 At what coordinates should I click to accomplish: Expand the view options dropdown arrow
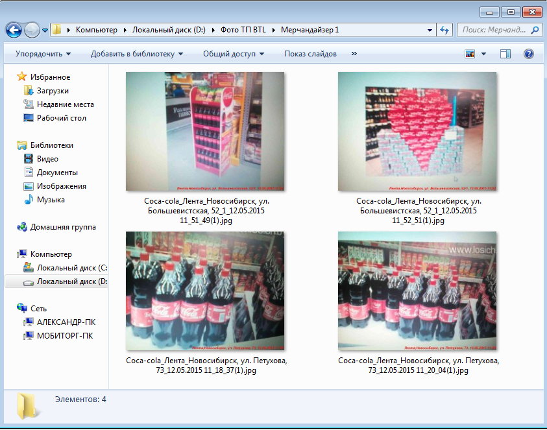point(484,54)
